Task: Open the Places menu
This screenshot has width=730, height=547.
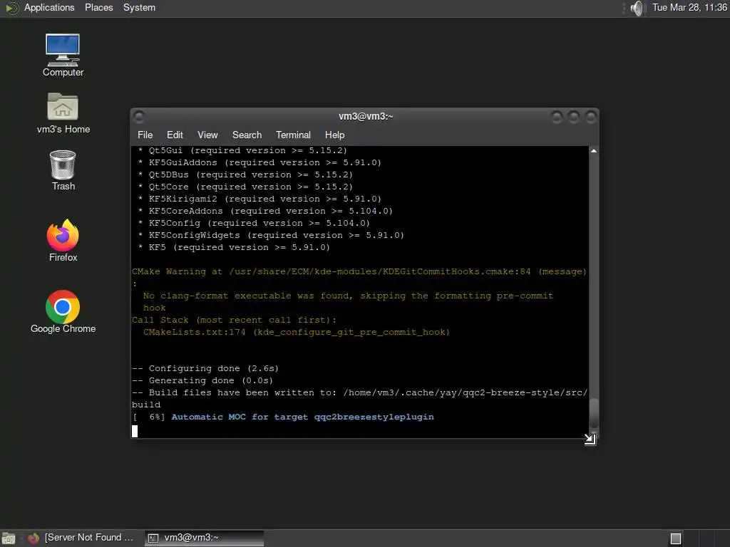Action: [x=98, y=7]
